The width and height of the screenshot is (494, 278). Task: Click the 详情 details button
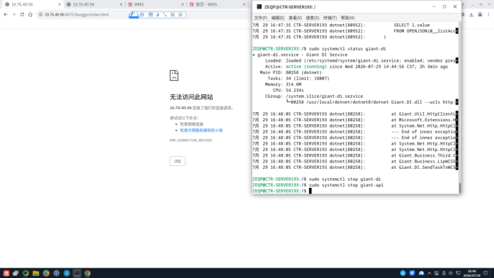(177, 161)
